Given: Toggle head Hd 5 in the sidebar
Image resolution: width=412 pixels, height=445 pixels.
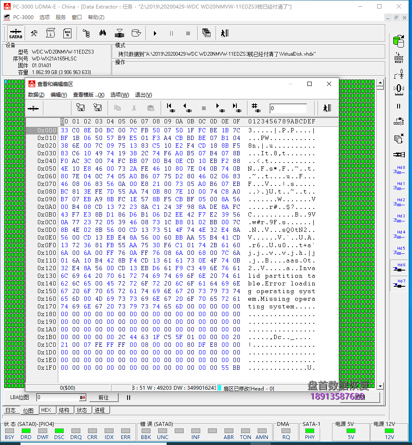Looking at the screenshot, I should [x=399, y=251].
